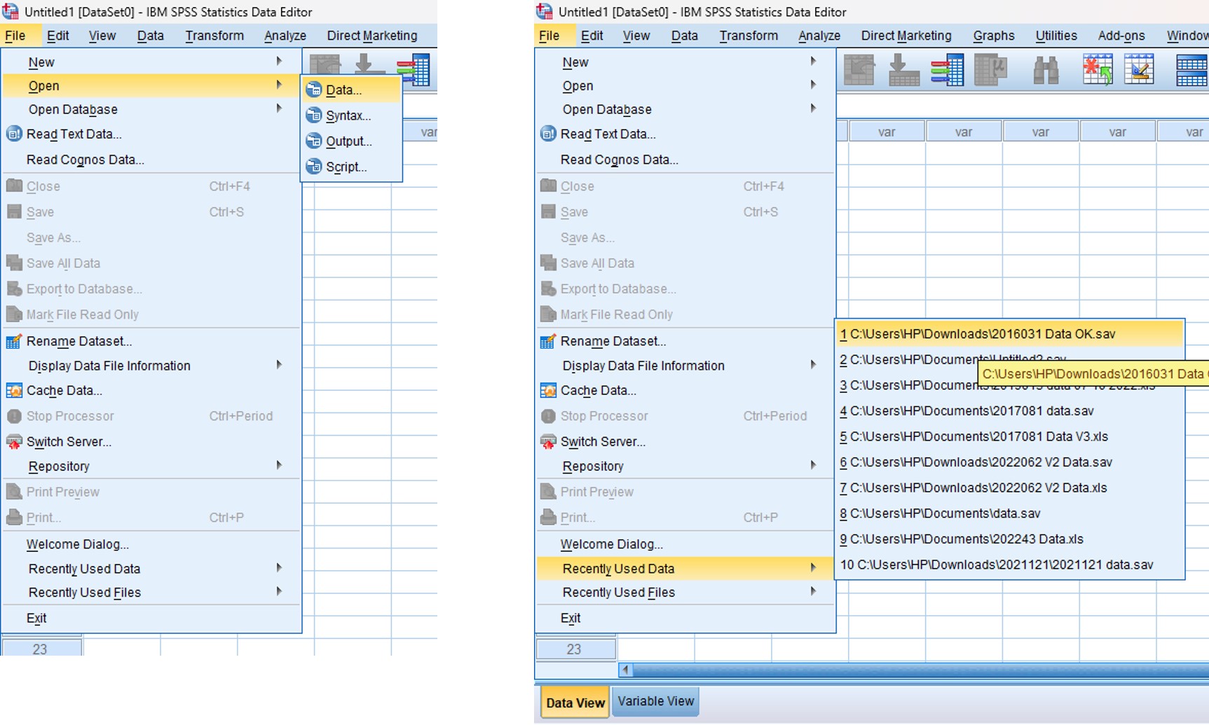1209x725 pixels.
Task: Expand Recently Used Files in right menu
Action: point(813,591)
